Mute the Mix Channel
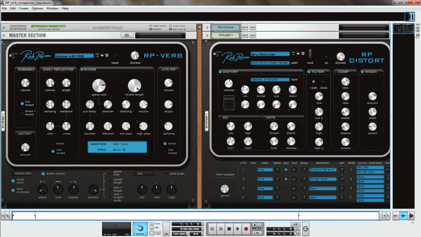Image resolution: width=421 pixels, height=237 pixels. pyautogui.click(x=245, y=27)
